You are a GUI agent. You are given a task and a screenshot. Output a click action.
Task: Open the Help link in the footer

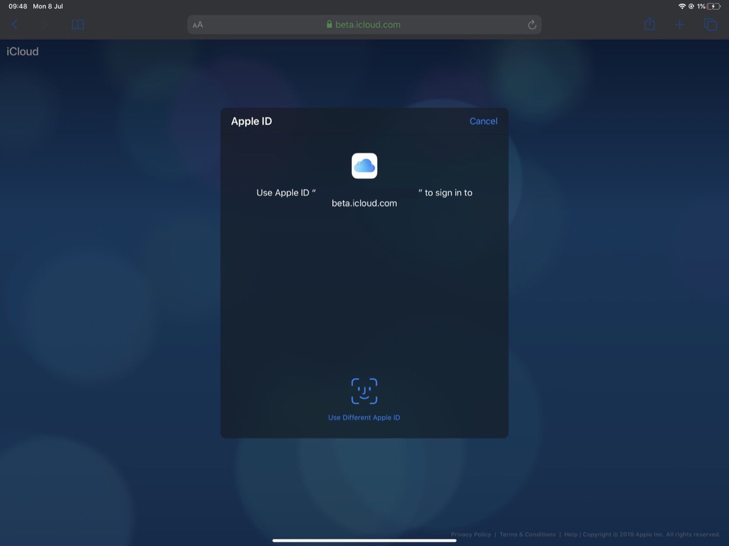coord(571,534)
